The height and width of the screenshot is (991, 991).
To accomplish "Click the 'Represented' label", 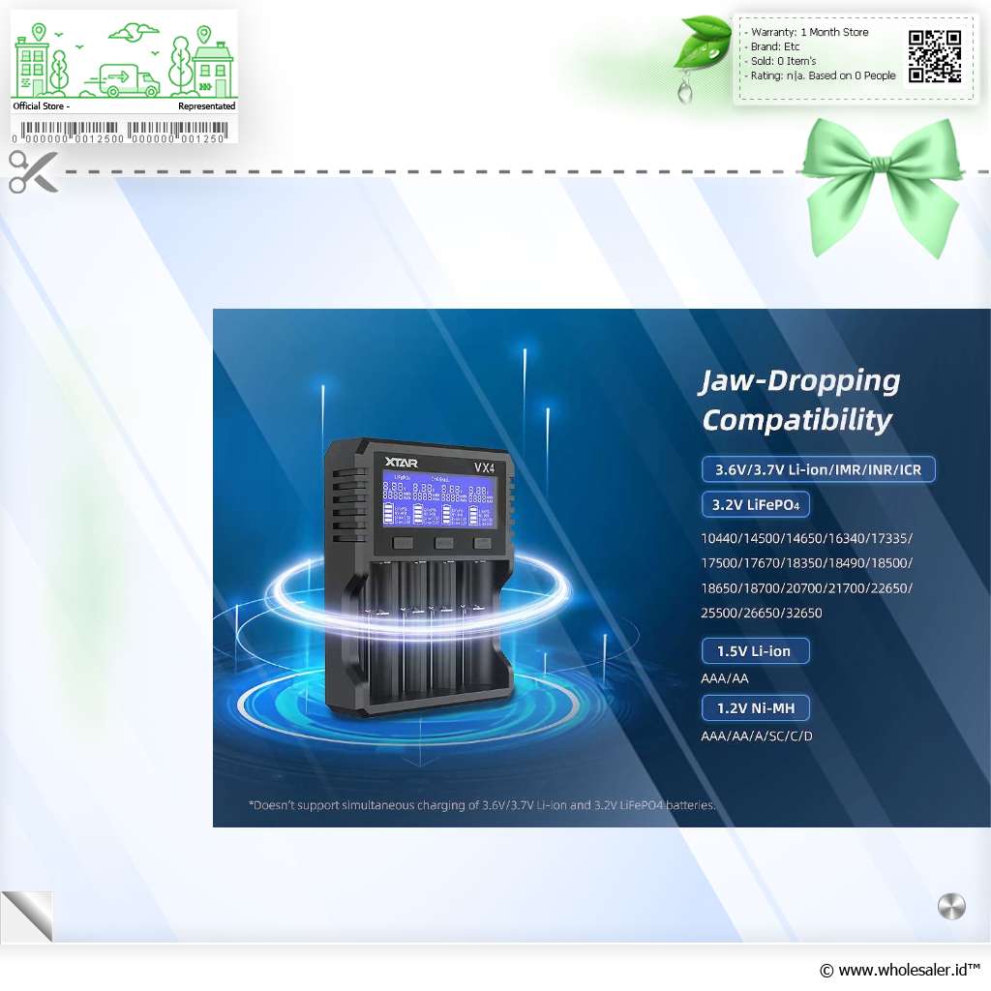I will 207,106.
